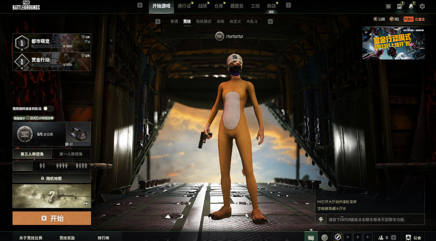The width and height of the screenshot is (436, 241).
Task: Open the chat bubble icon
Action: point(311,237)
